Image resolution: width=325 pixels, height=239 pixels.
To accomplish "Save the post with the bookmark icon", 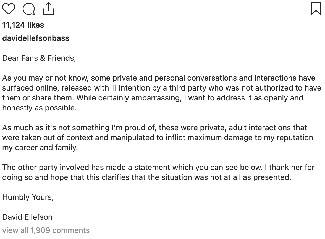I will (x=316, y=9).
